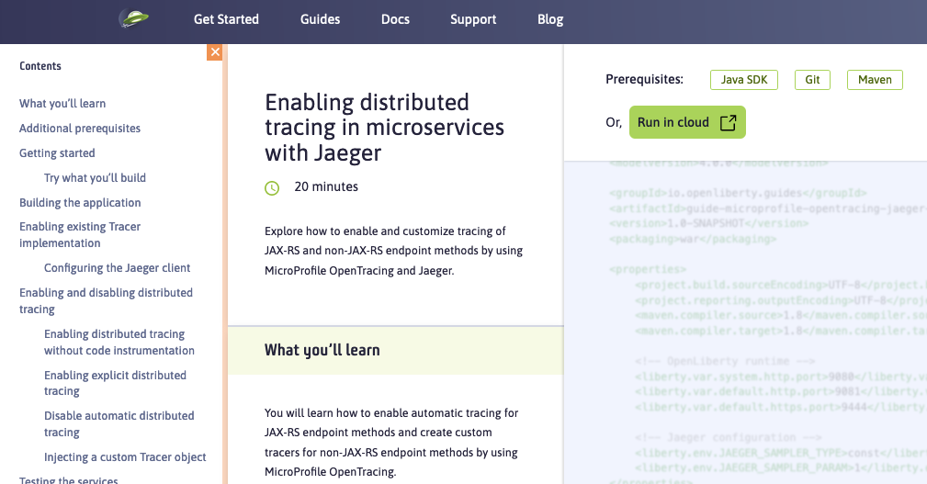Jump to Getting started section
This screenshot has width=927, height=484.
[x=57, y=153]
